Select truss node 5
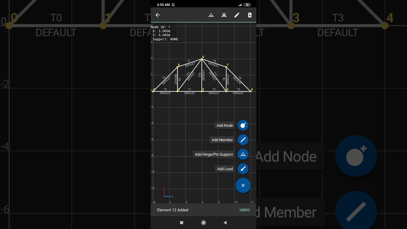 (x=177, y=67)
